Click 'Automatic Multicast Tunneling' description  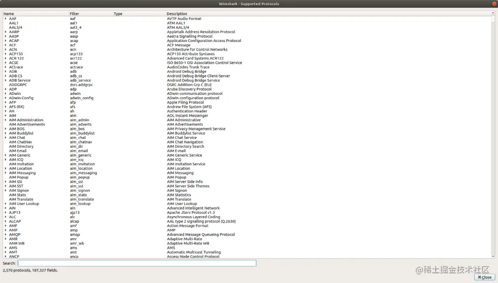click(194, 253)
